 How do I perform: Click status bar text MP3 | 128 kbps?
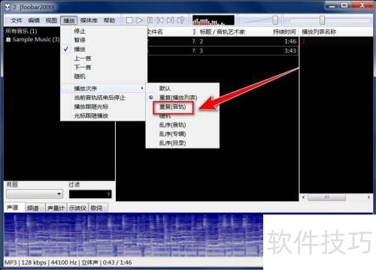click(26, 262)
